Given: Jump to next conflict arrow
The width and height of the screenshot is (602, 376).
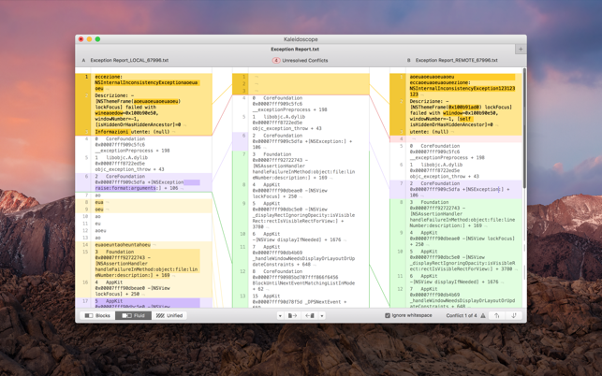Looking at the screenshot, I should point(514,315).
